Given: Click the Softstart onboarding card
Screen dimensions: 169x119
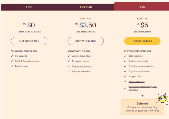Looking at the screenshot, I should click(x=142, y=107).
